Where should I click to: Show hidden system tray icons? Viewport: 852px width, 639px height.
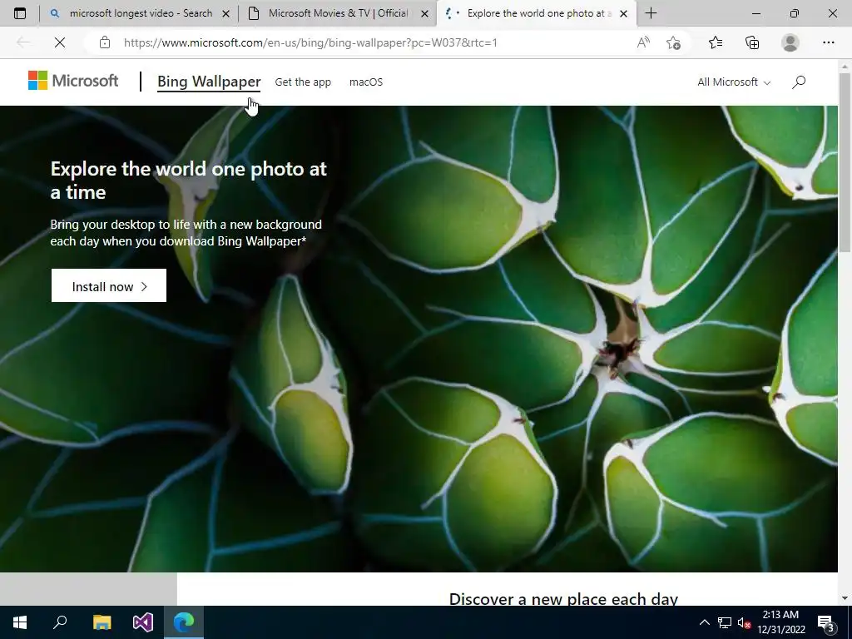(704, 622)
